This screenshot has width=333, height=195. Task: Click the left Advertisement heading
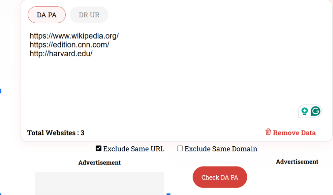[99, 162]
